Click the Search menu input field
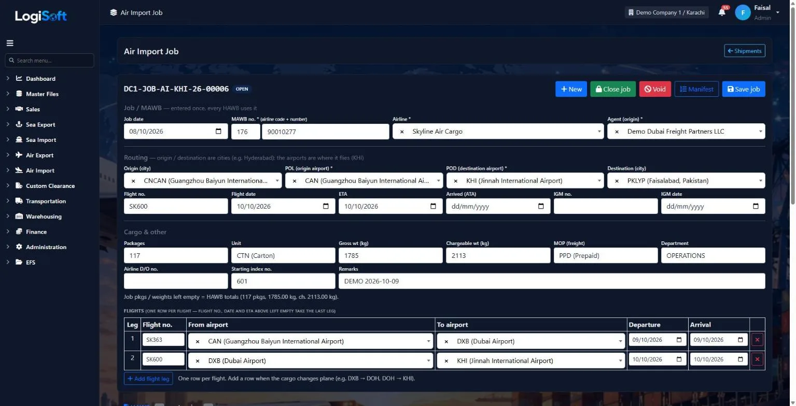 point(50,61)
